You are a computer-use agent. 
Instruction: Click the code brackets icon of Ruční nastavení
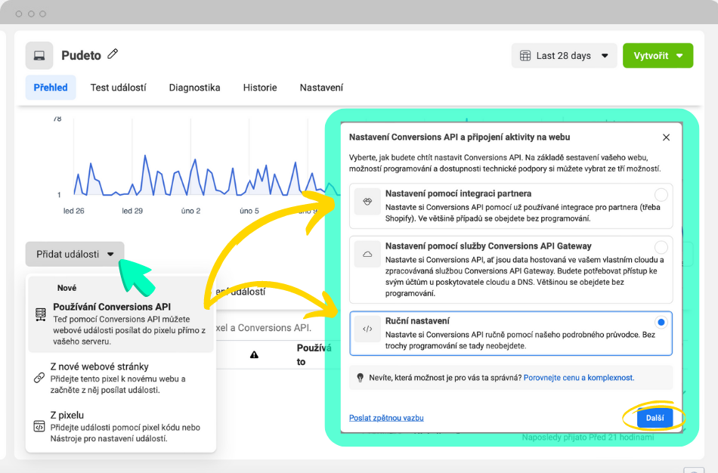[x=367, y=329]
